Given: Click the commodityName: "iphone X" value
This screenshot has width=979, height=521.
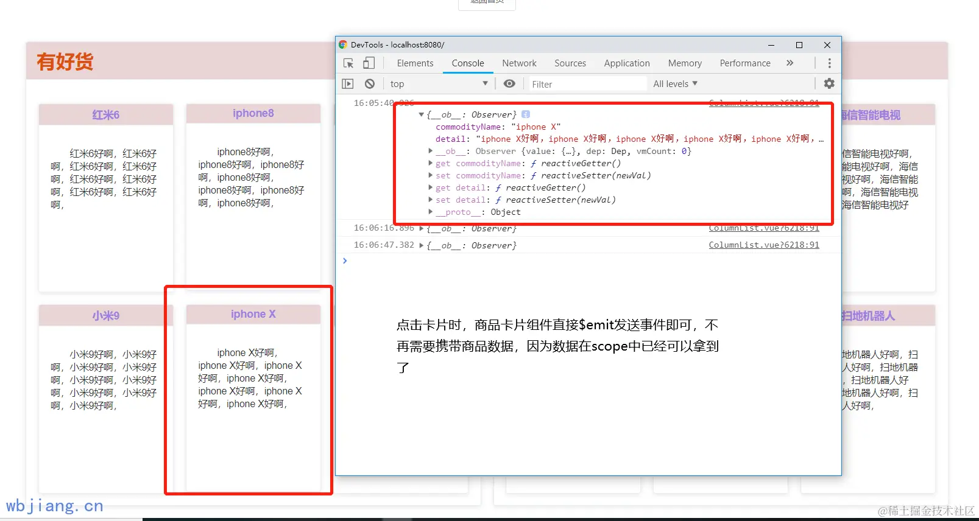Looking at the screenshot, I should 535,127.
